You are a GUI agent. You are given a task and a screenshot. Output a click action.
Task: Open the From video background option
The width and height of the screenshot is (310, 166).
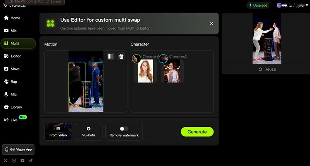click(58, 132)
